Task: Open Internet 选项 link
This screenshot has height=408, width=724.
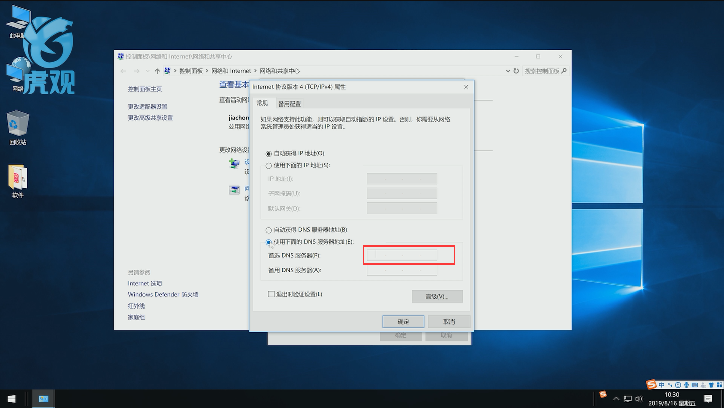Action: click(x=145, y=284)
